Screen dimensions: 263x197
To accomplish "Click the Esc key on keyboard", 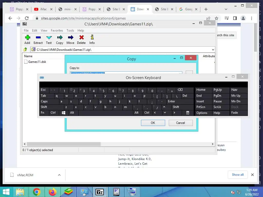I will click(x=44, y=90).
